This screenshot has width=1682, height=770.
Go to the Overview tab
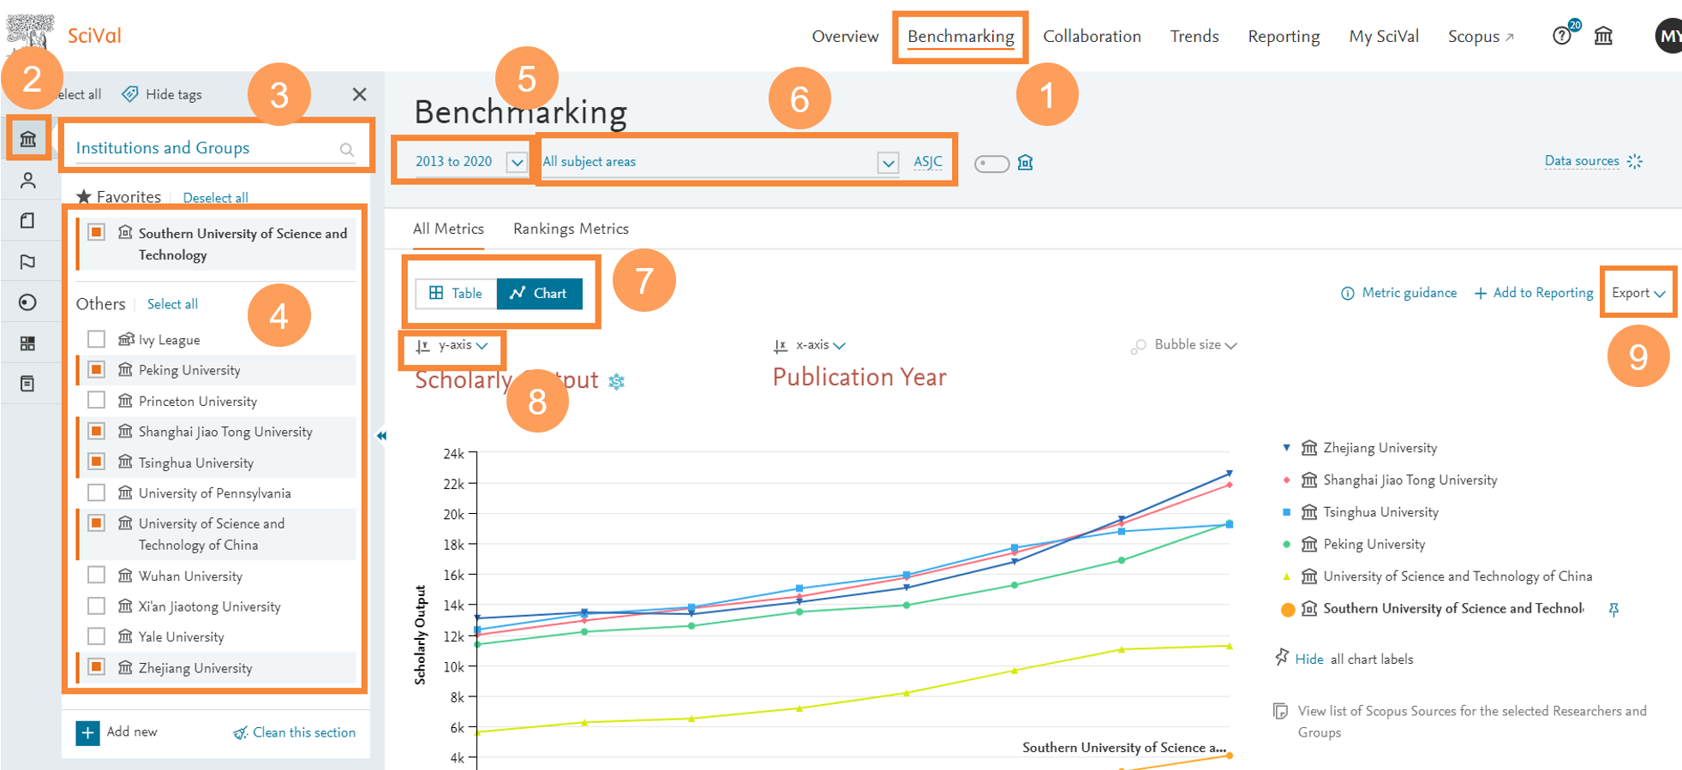pyautogui.click(x=845, y=36)
